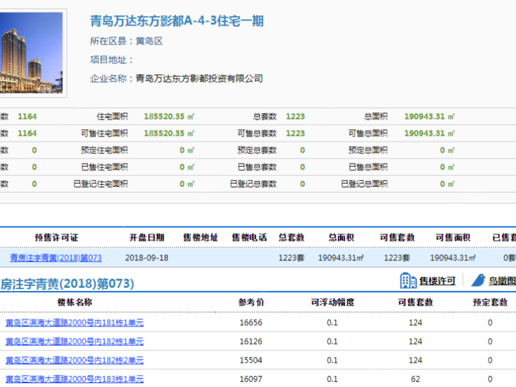This screenshot has width=516, height=387.
Task: Click 已售总套数 label
Action: click(257, 167)
